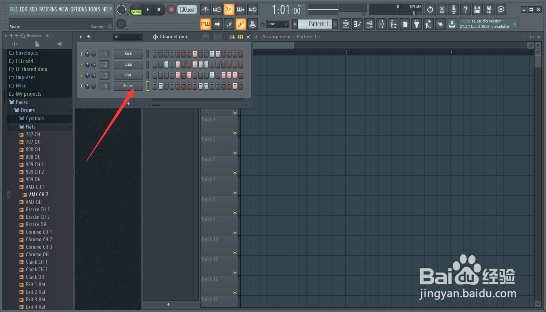Open the EDIT menu
This screenshot has height=312, width=546.
pos(24,9)
